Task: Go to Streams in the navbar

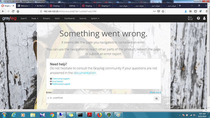Action: coord(46,18)
